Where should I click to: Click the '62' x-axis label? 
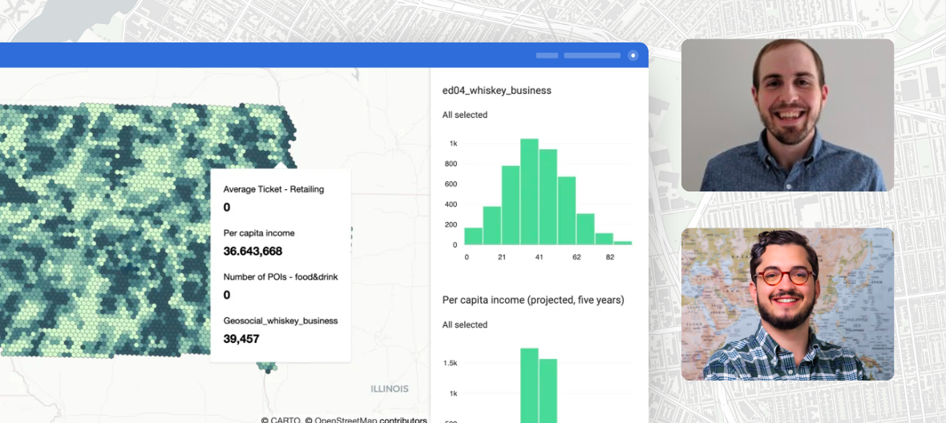576,257
